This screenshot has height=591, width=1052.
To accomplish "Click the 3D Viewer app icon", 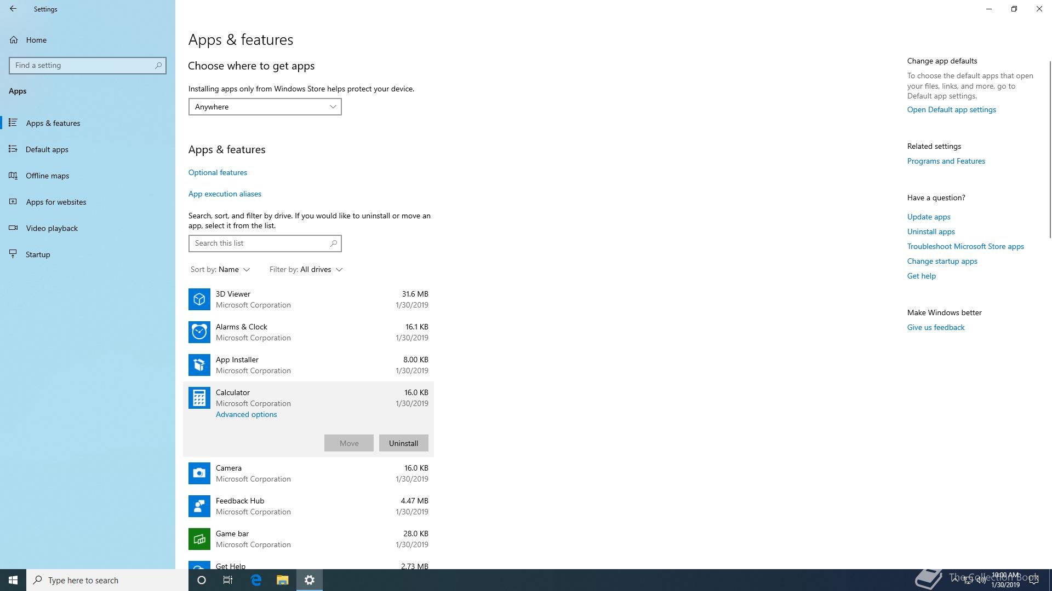I will (x=199, y=299).
